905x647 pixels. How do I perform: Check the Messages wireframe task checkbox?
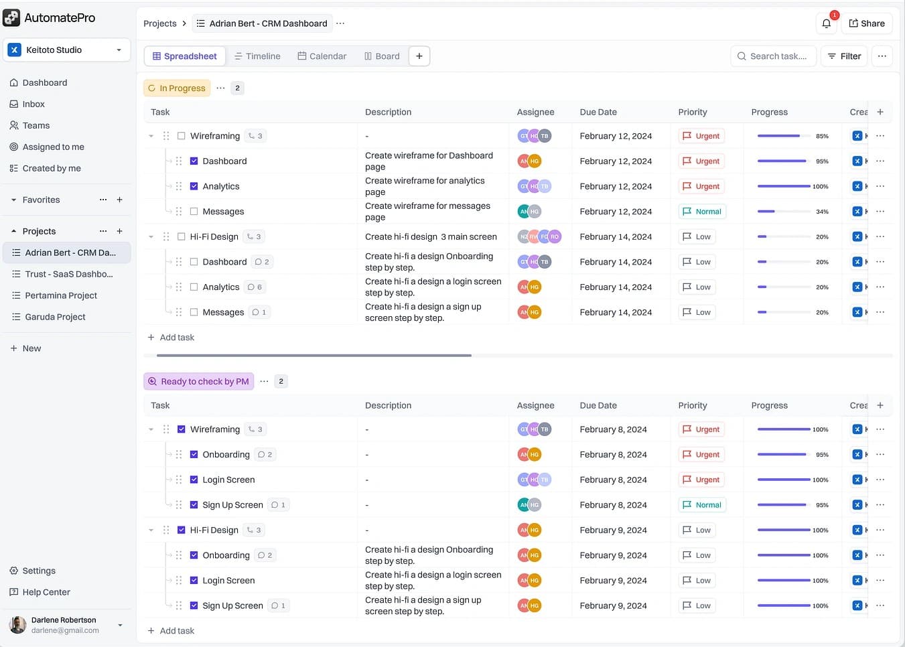[x=194, y=211]
